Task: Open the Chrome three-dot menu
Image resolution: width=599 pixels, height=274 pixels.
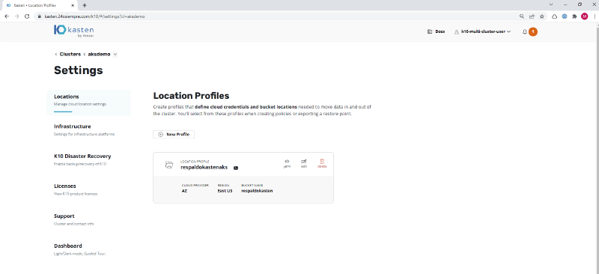Action: click(x=595, y=16)
